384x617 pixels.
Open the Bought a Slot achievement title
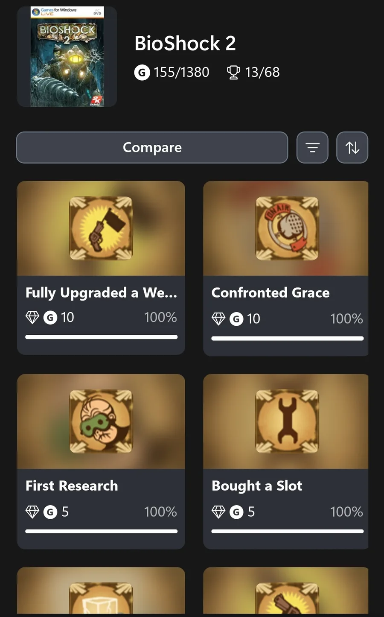257,486
